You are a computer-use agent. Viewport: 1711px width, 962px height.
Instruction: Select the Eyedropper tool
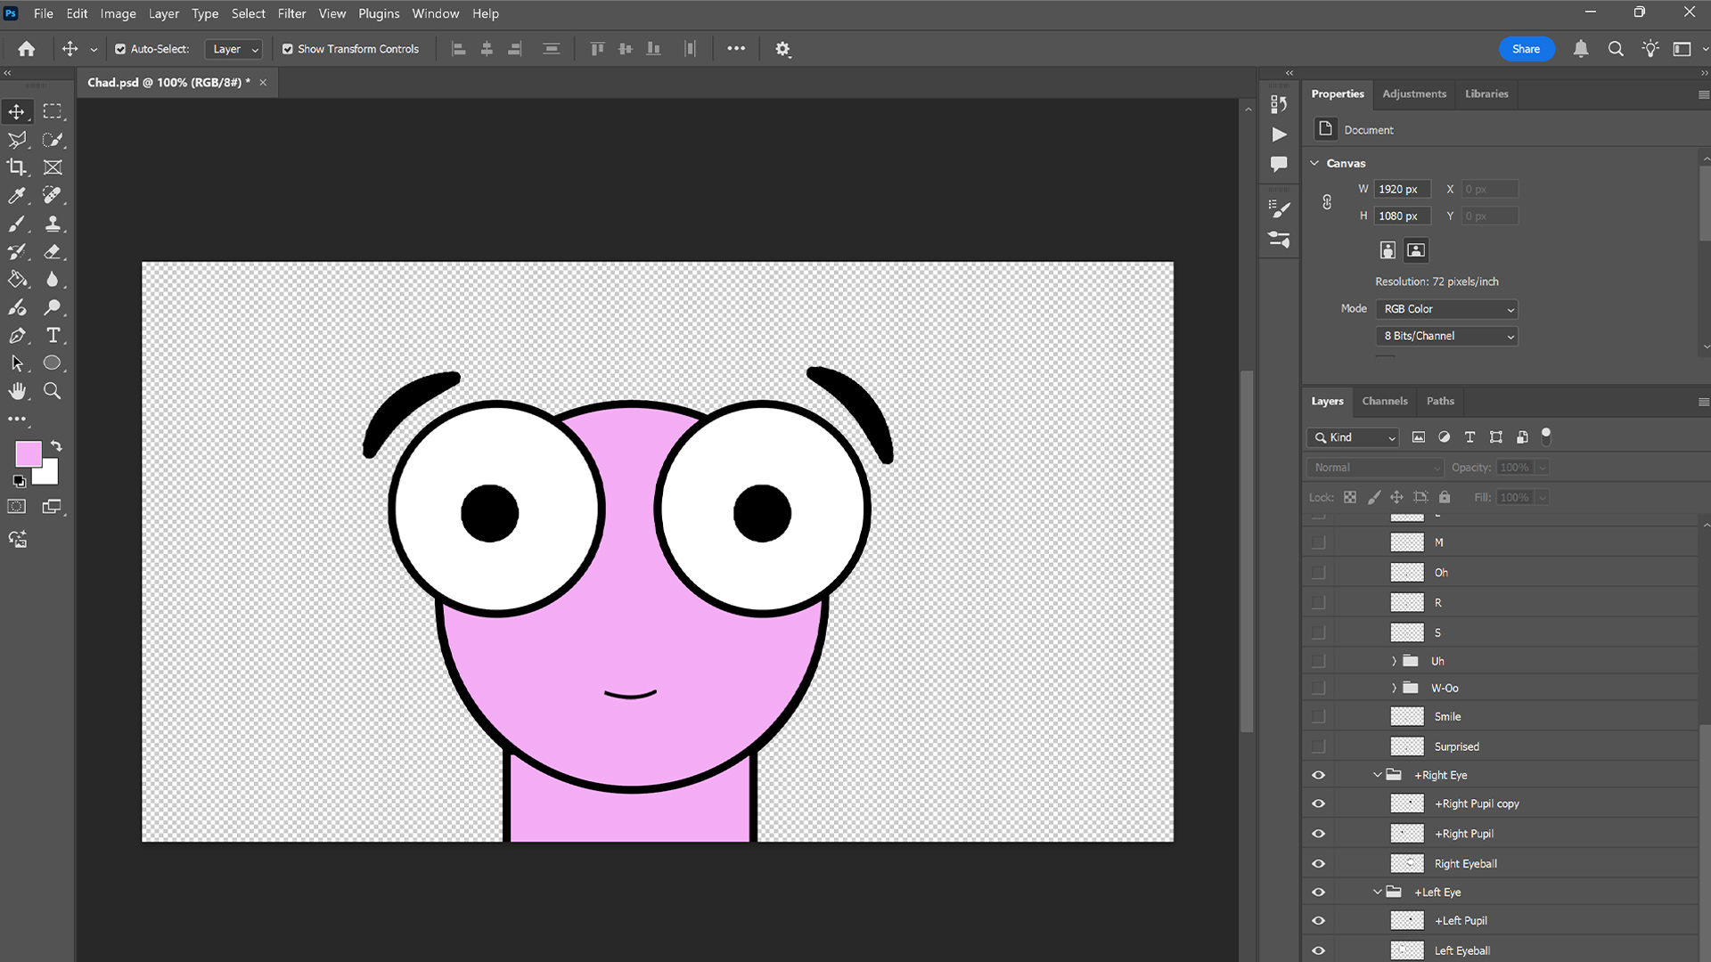pos(17,195)
